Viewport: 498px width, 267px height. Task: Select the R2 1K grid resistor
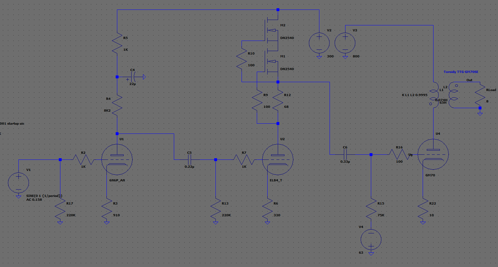(x=83, y=160)
